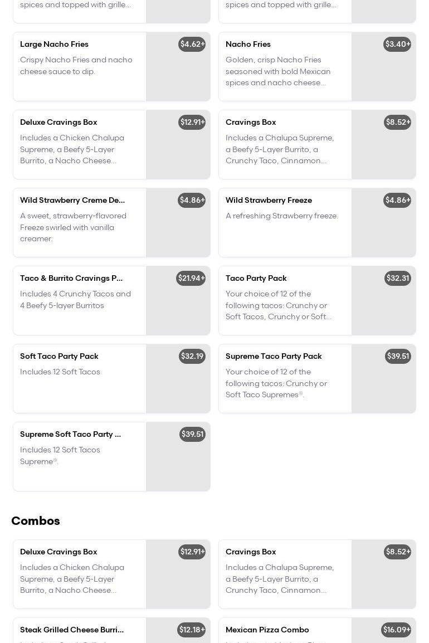The image size is (429, 643).
Task: Click the $32.19 price badge
Action: tap(192, 356)
